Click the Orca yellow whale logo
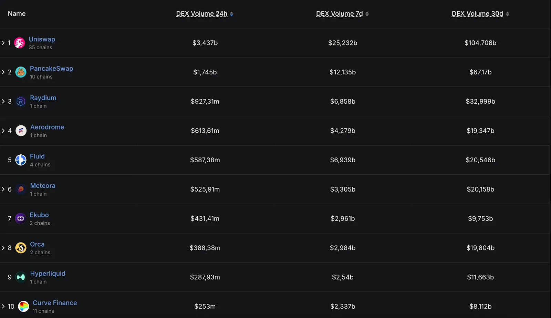 coord(21,248)
